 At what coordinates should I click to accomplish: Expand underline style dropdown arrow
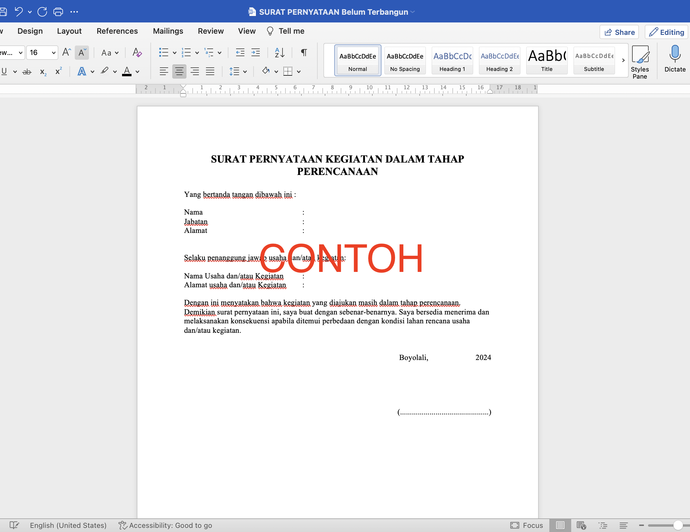pos(15,72)
